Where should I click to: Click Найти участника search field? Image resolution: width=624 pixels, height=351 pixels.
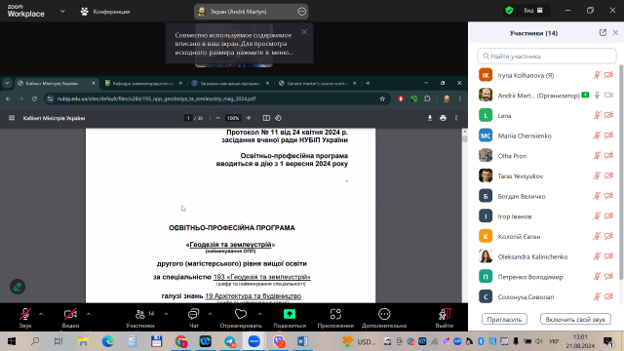pos(547,57)
